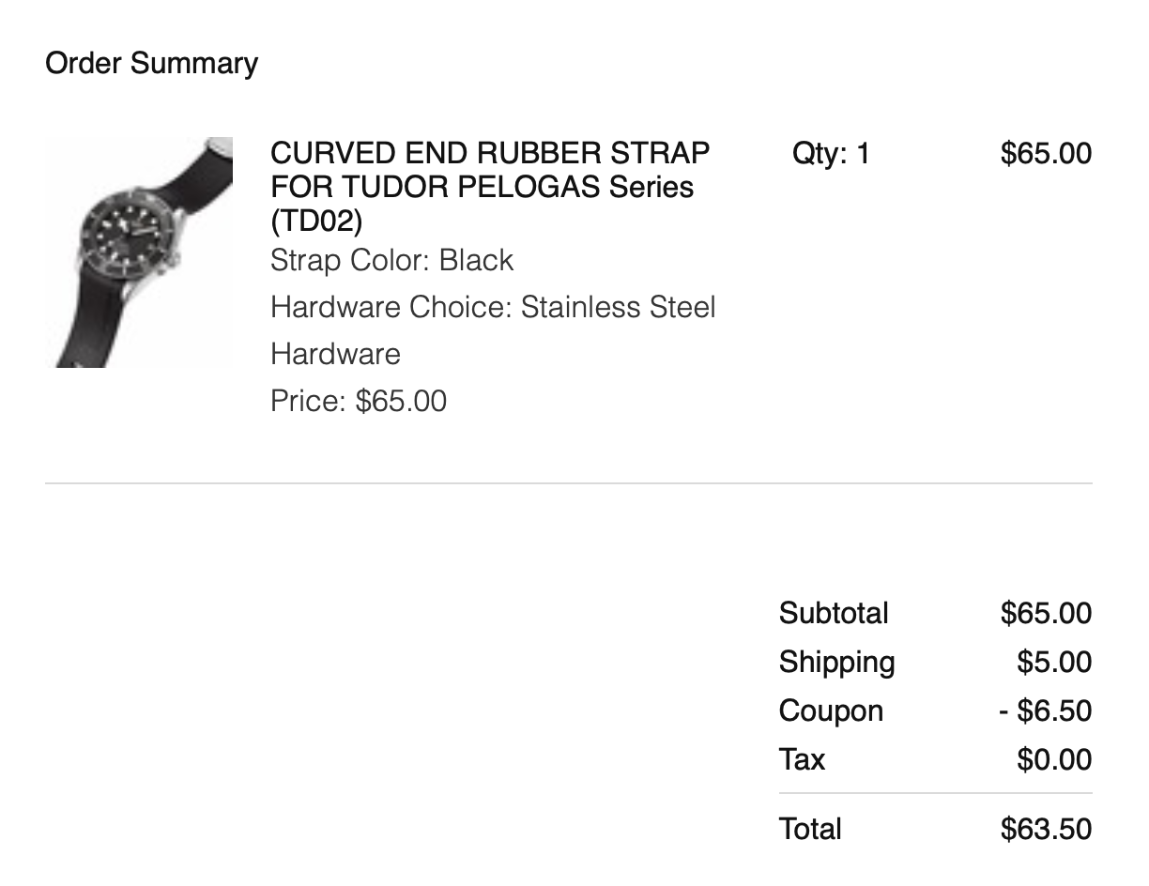Select the Strap Color: Black text
This screenshot has height=886, width=1149.
(x=391, y=260)
